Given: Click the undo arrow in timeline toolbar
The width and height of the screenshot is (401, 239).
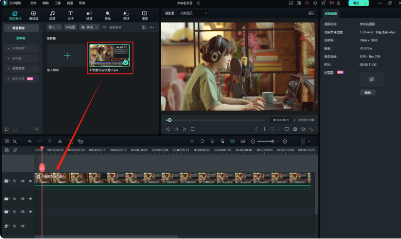Looking at the screenshot, I should pos(30,141).
